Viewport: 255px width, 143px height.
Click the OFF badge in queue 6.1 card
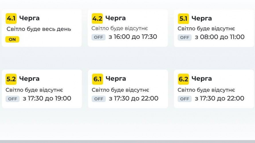pos(99,99)
